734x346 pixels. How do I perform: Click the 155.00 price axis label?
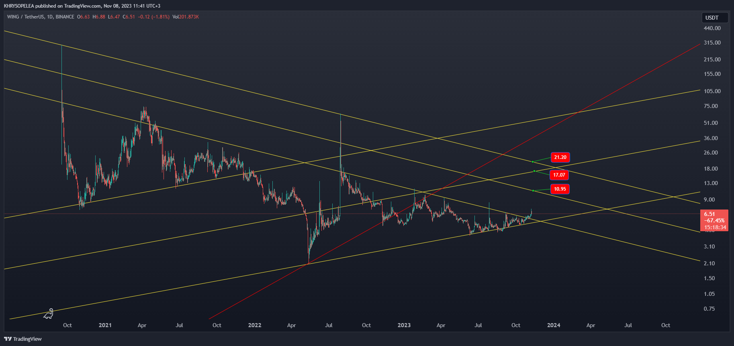[x=712, y=74]
